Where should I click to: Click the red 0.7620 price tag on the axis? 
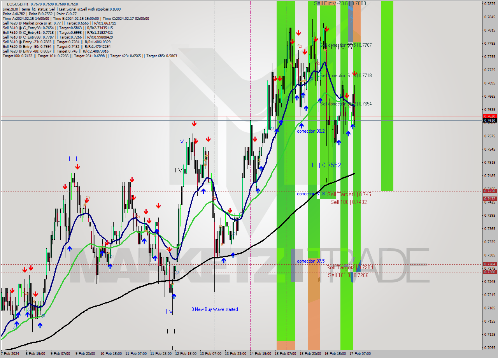[489, 116]
